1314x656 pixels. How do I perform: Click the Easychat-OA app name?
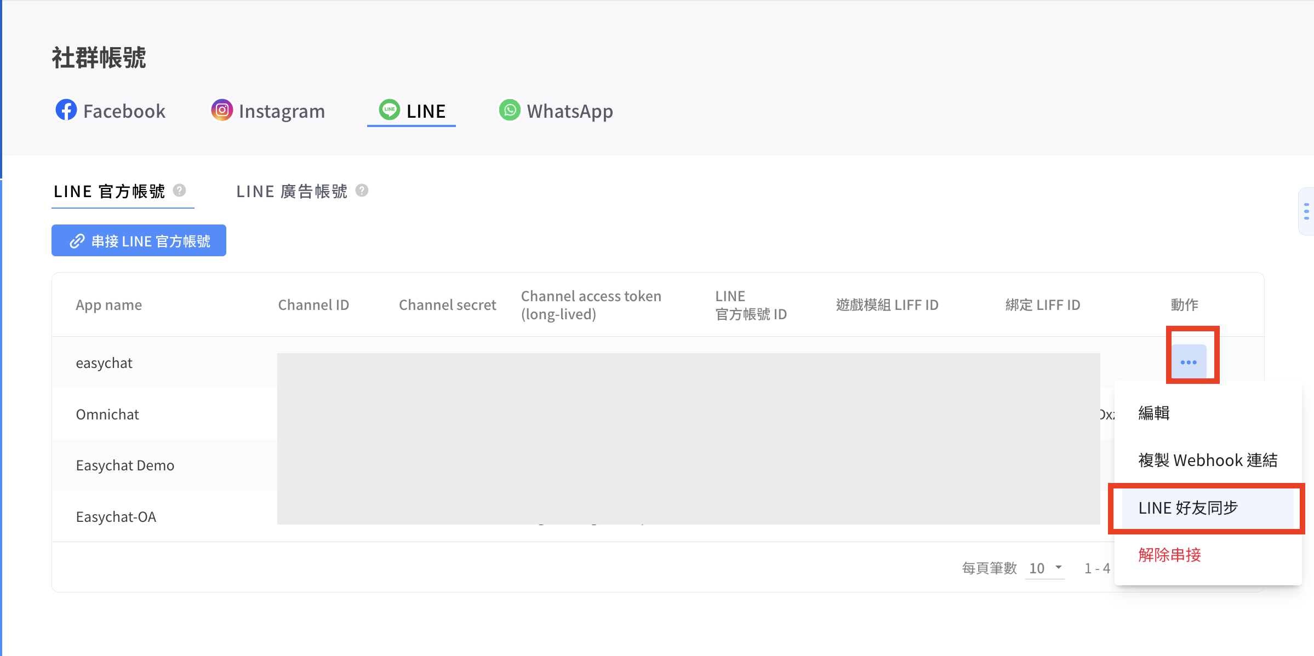coord(116,517)
